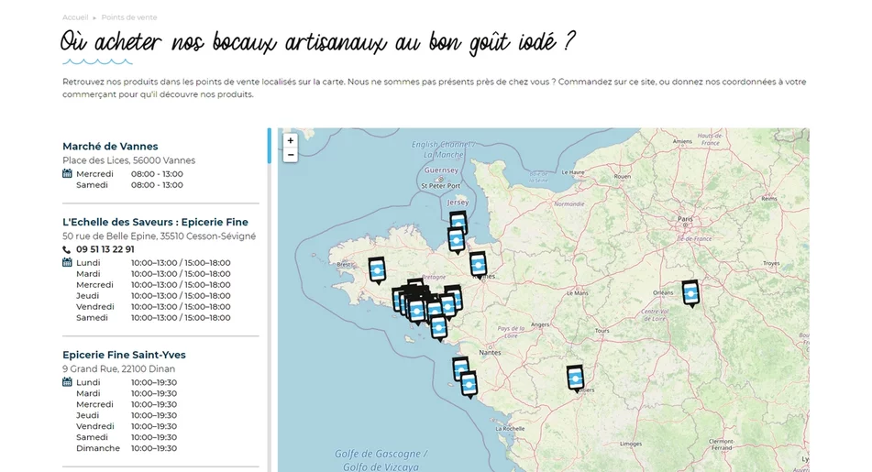
Task: Click the store list scrollbar thumb
Action: [x=269, y=146]
